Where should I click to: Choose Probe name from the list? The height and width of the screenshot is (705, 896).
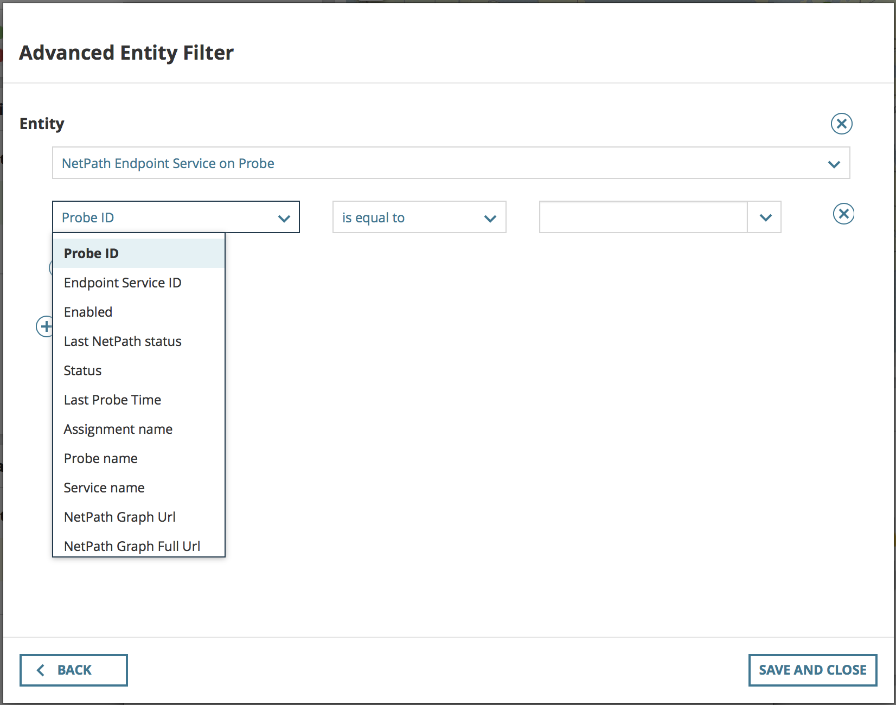139,458
